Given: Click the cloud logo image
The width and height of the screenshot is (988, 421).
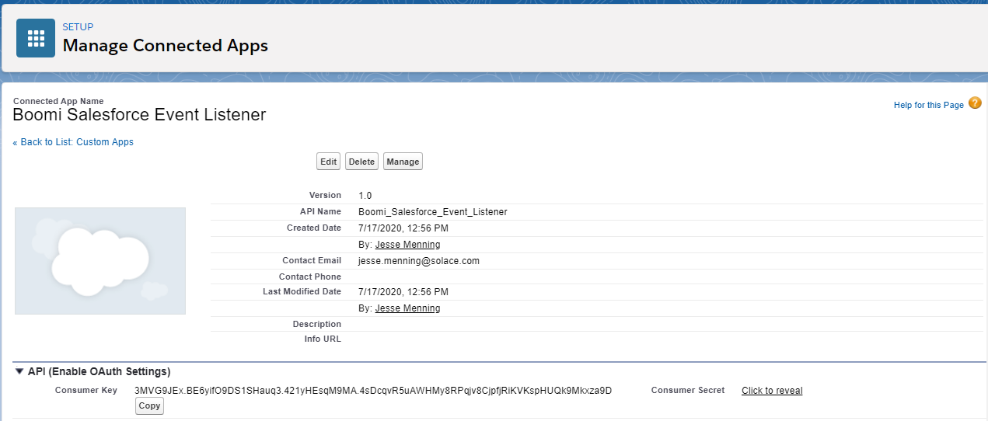Looking at the screenshot, I should [x=100, y=261].
